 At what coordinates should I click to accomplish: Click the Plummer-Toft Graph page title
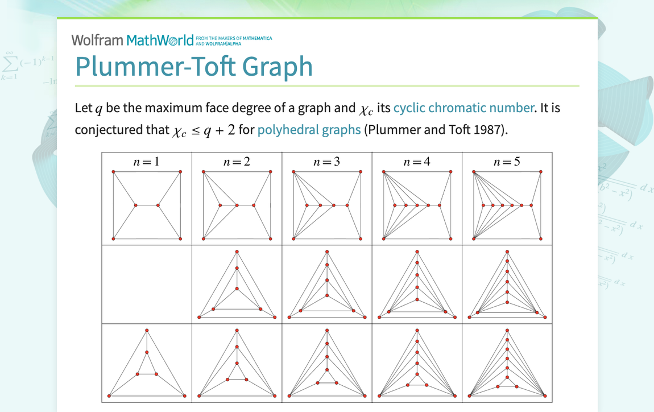click(x=193, y=67)
